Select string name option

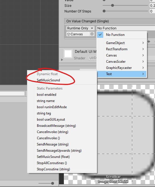(62, 101)
